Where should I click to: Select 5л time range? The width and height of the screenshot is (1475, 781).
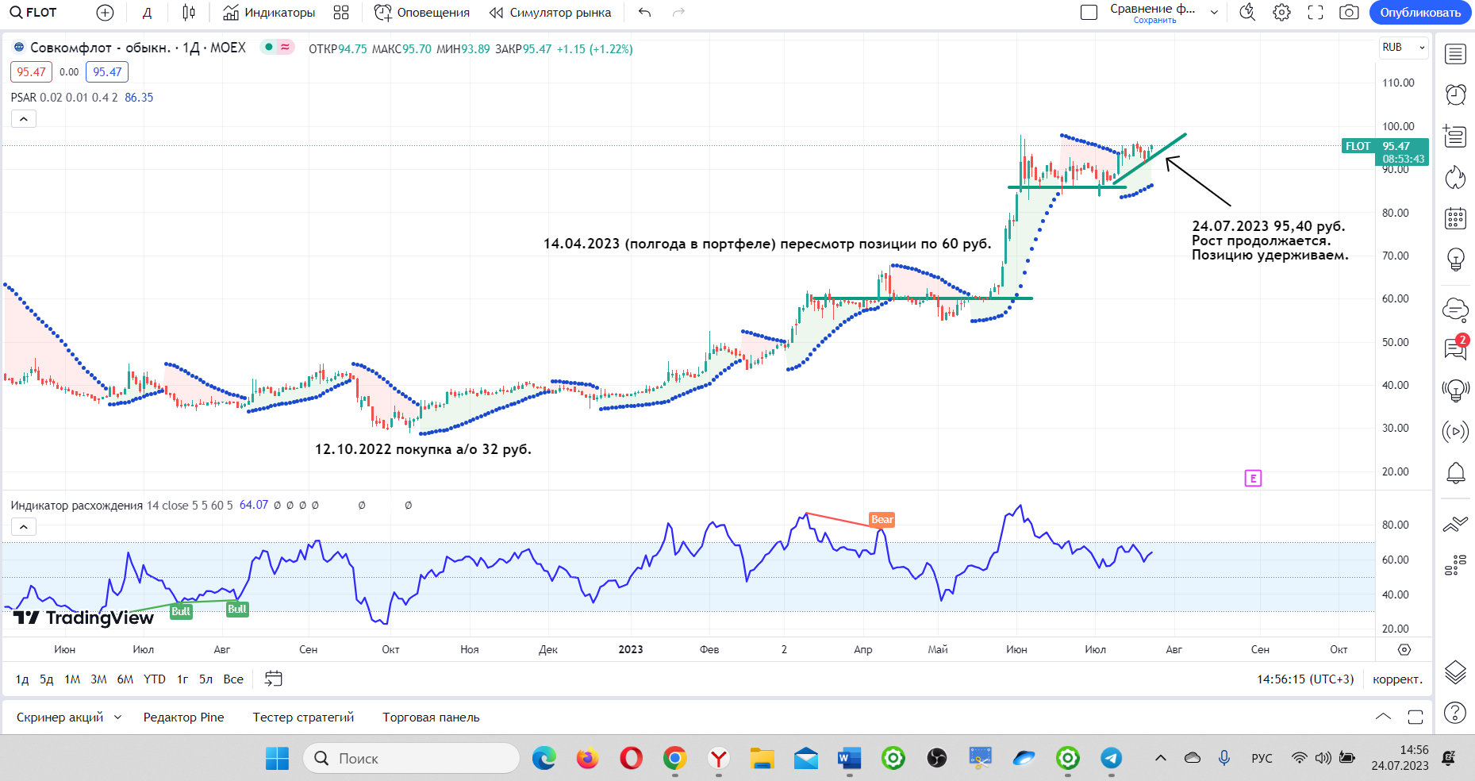click(x=206, y=679)
